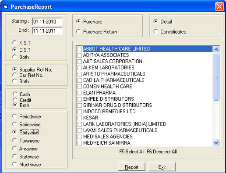Check LAXMI SALES PHARMACEUTICALS checkbox
226x173 pixels.
coord(79,130)
